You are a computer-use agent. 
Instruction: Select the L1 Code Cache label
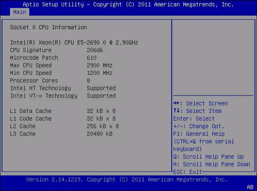31,119
